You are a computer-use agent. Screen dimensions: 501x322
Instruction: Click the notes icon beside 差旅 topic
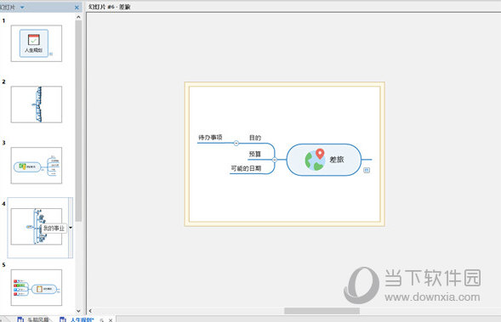click(x=367, y=170)
